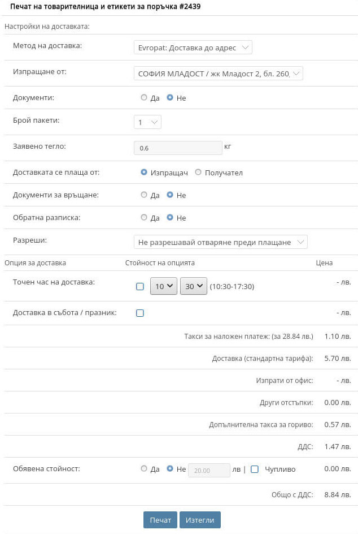Choose 'Изпращач' as delivery payer
This screenshot has width=358, height=534.
coord(144,173)
